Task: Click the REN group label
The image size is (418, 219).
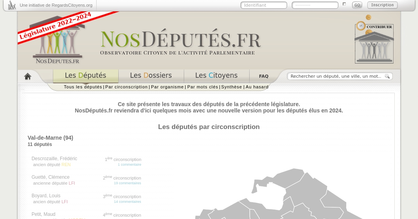Action: (66, 165)
